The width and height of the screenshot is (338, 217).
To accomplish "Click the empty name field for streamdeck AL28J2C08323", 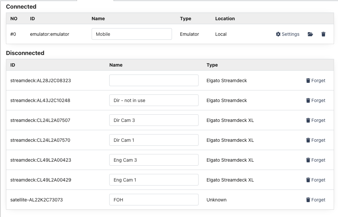I will (153, 80).
